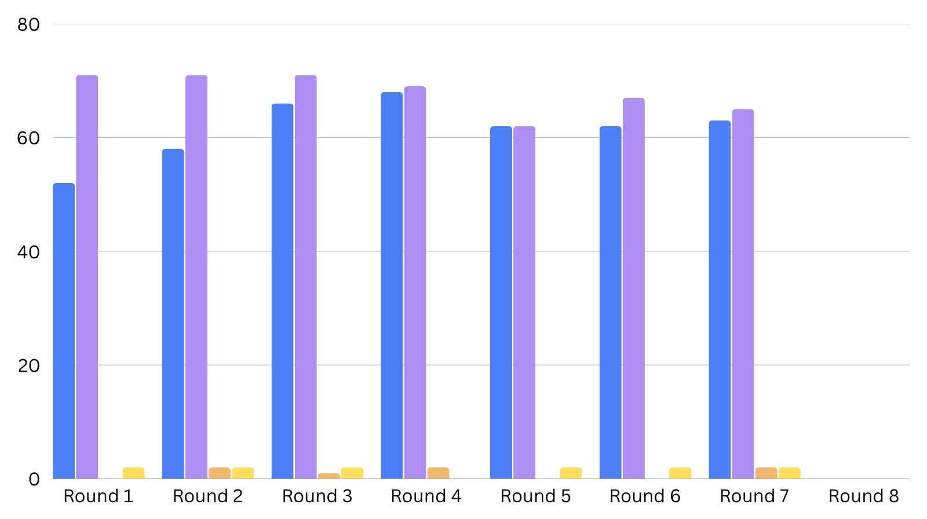Click the orange bar in Round 2
The height and width of the screenshot is (519, 927).
pyautogui.click(x=220, y=473)
